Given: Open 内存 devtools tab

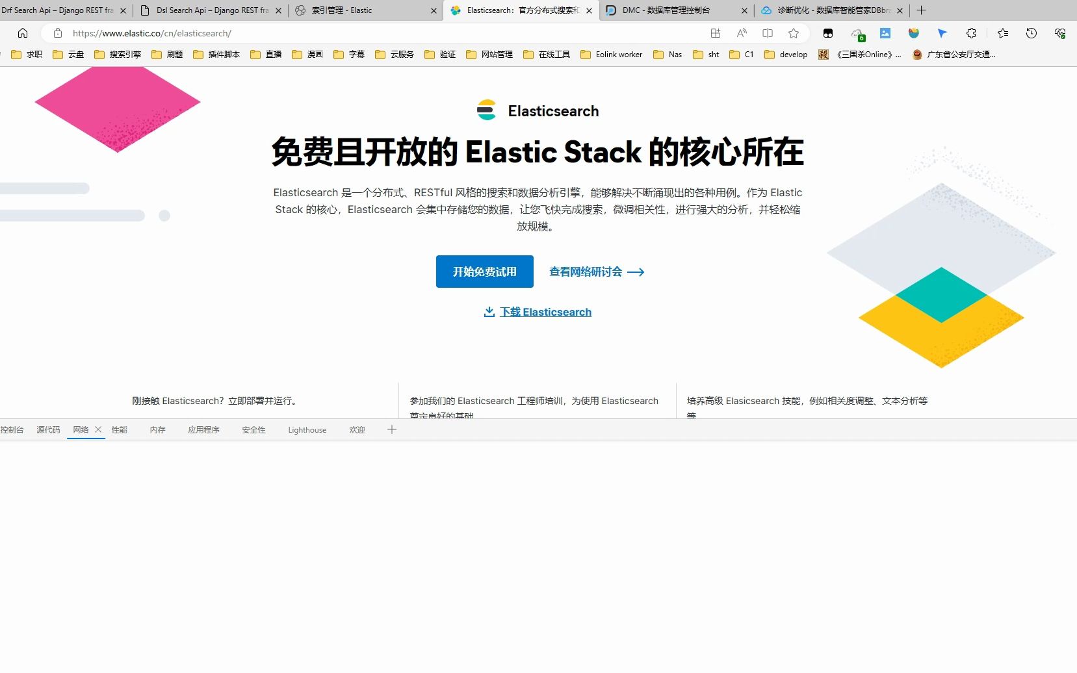Looking at the screenshot, I should [158, 430].
